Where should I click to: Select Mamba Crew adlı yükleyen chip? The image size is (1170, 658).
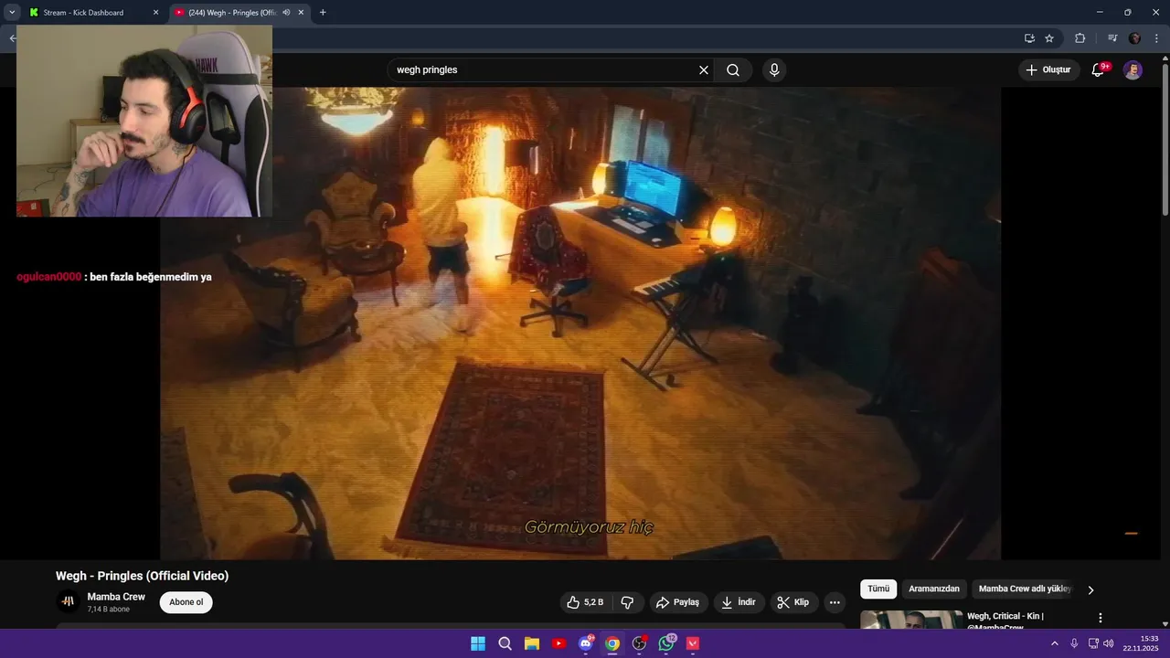pos(1025,589)
